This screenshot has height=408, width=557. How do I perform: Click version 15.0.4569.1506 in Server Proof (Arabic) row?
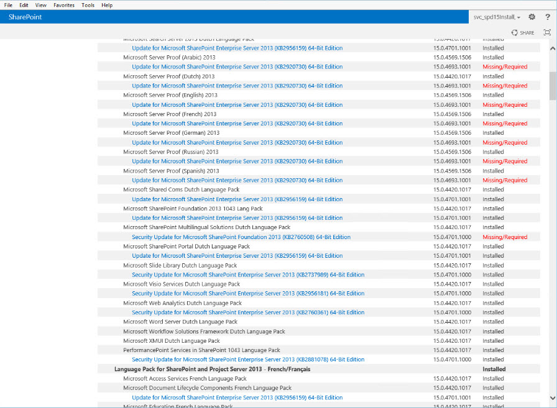tap(452, 58)
